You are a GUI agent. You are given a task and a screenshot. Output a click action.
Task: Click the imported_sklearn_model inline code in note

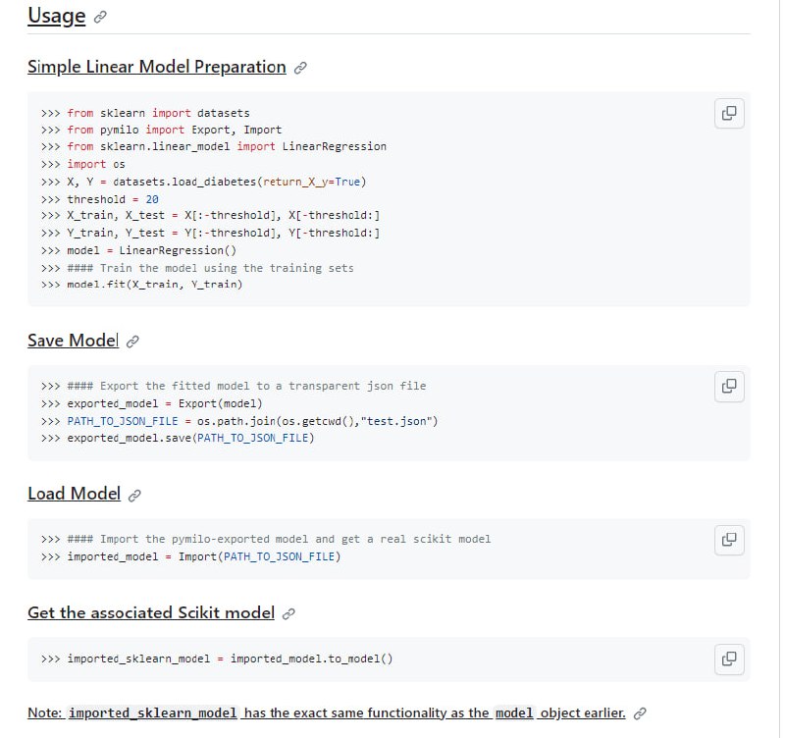(x=152, y=713)
